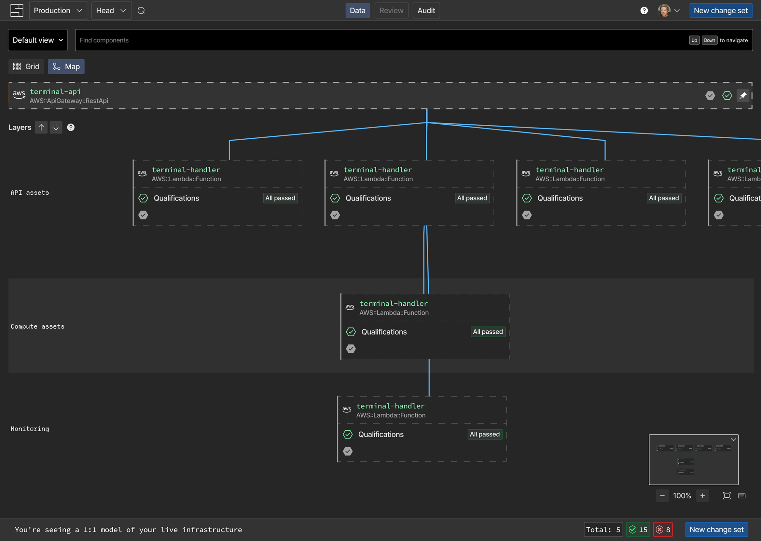Switch to the Audit tab
The height and width of the screenshot is (541, 761).
(x=426, y=11)
